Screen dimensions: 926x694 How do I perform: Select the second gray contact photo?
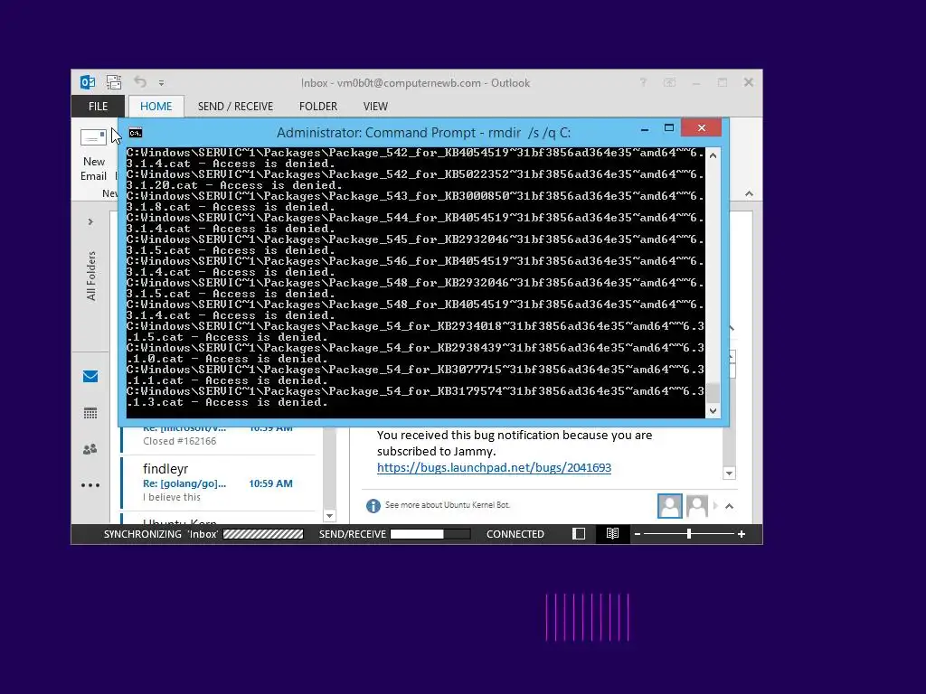tap(697, 506)
